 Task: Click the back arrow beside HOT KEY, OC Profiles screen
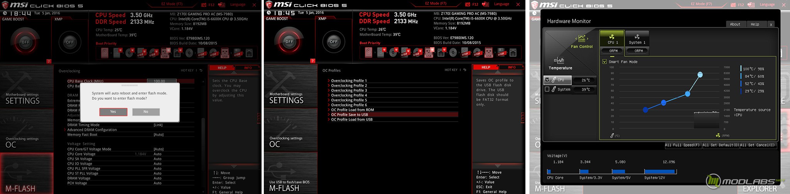465,70
